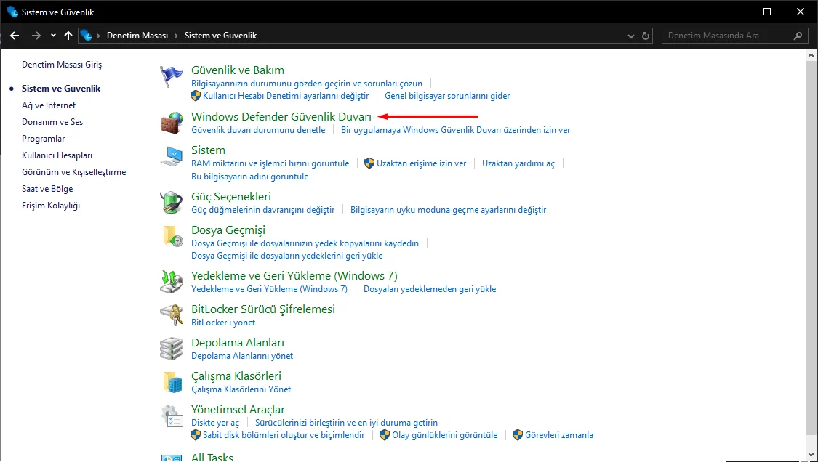
Task: Open Görünüm ve Kişiselleştirme category
Action: 73,172
